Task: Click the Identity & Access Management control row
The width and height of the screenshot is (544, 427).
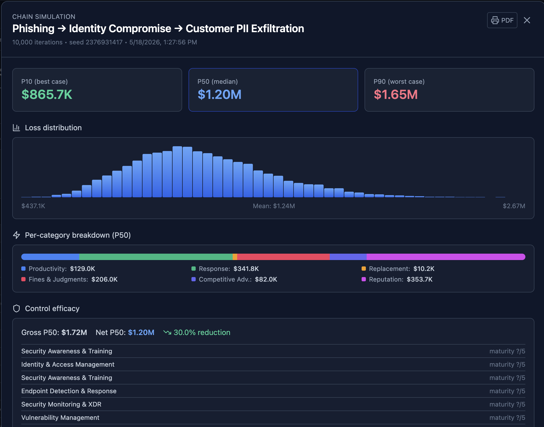Action: point(273,365)
